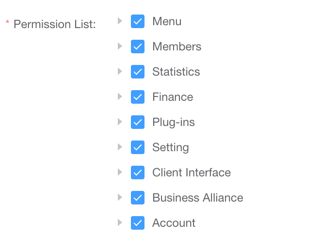The image size is (321, 251).
Task: Expand the Statistics tree node arrow
Action: click(x=120, y=71)
